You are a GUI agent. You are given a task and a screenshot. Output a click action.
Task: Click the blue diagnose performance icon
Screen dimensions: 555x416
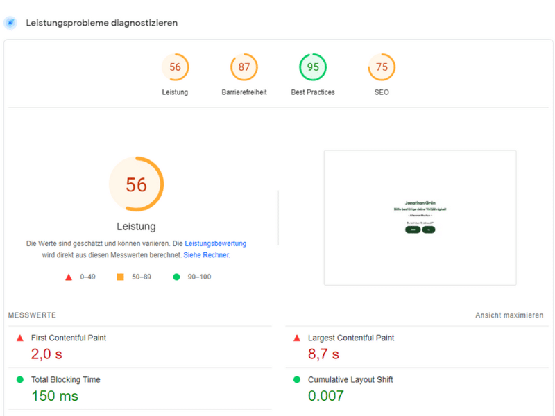coord(10,23)
